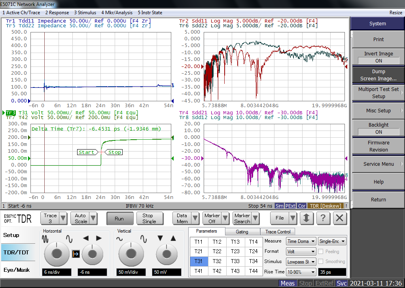Screen dimensions: 405x288
Task: Click the vertical offset down arrow
Action: pos(160,238)
